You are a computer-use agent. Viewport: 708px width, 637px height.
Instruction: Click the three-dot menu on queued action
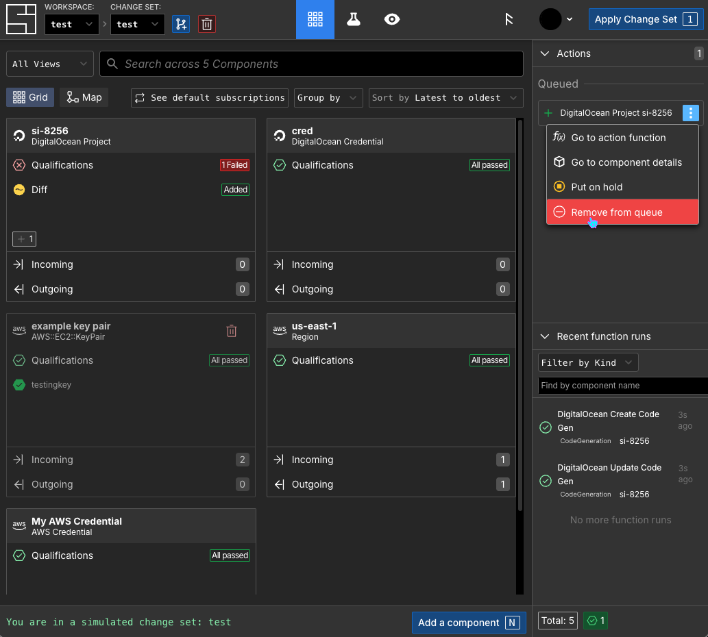(691, 113)
